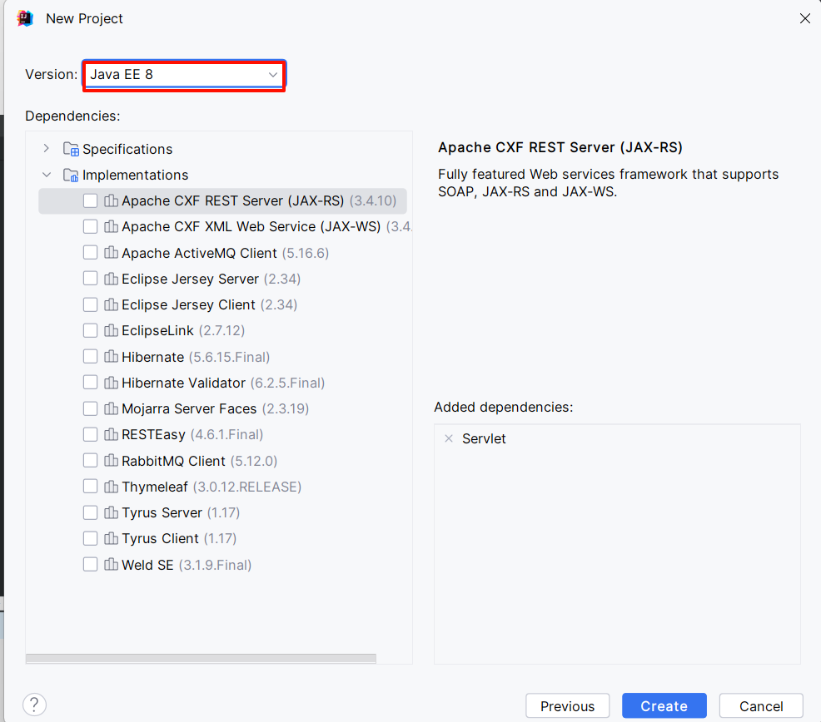Screen dimensions: 821x722
Task: Click library icon beside Eclipse Jersey Client
Action: (111, 304)
